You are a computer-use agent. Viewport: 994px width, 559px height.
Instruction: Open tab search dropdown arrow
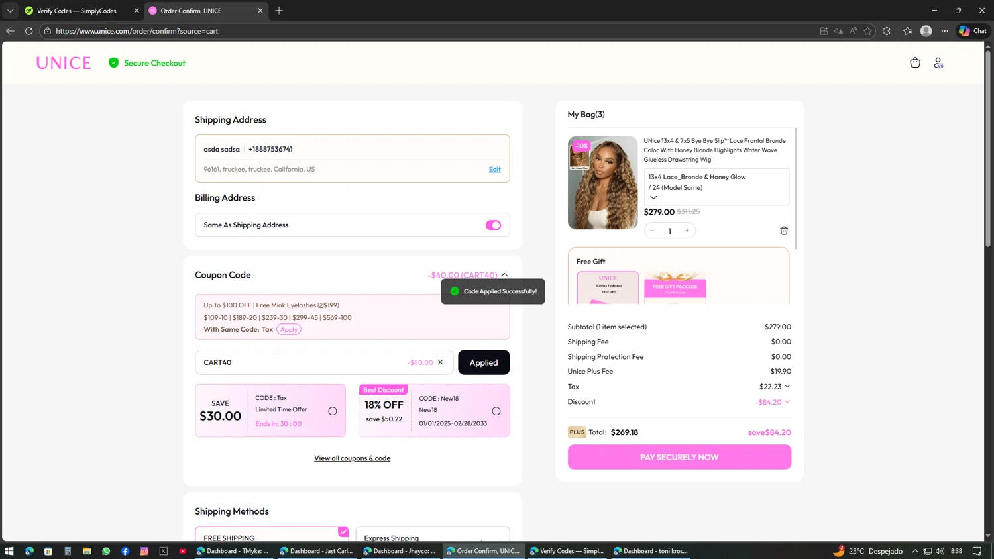coord(10,11)
